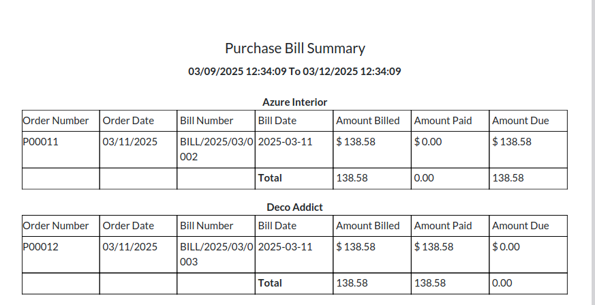Click Deco Addict total paid 138.58

(x=430, y=283)
